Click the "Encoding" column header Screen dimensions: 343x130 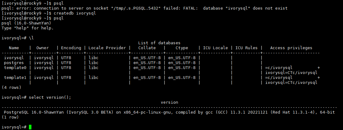71,48
